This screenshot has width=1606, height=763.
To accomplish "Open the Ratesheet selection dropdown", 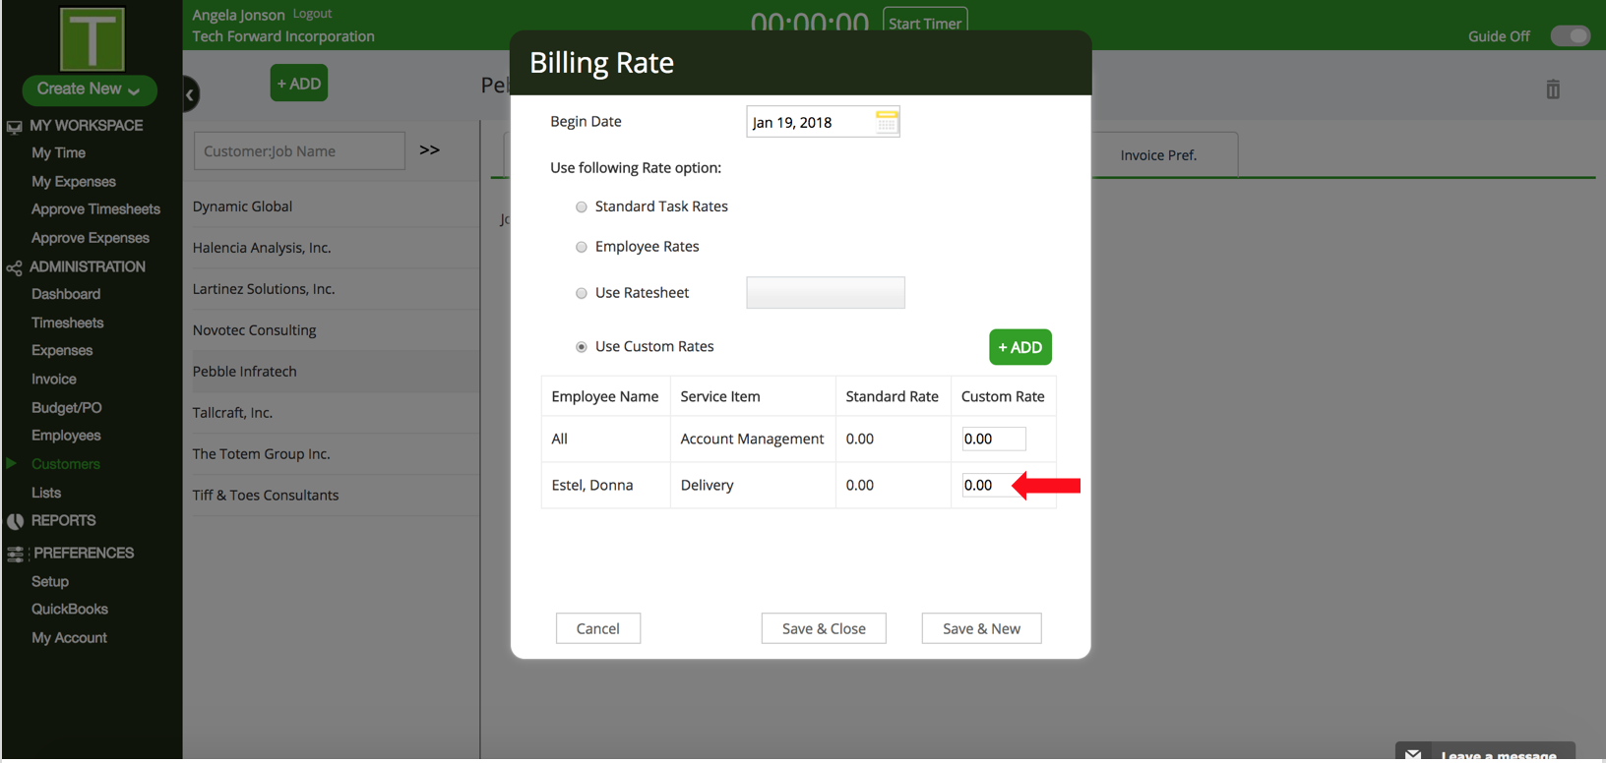I will click(x=826, y=293).
